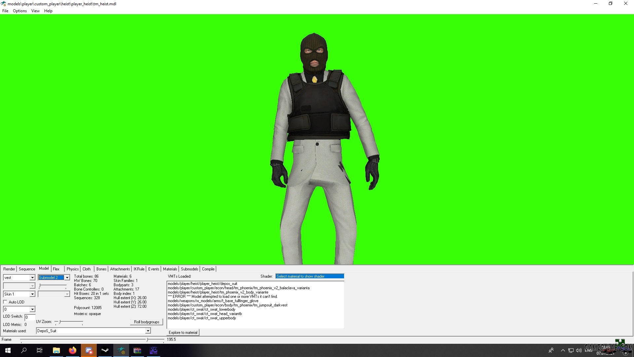The height and width of the screenshot is (357, 634).
Task: Click the LOD Switch input field
Action: (30, 317)
